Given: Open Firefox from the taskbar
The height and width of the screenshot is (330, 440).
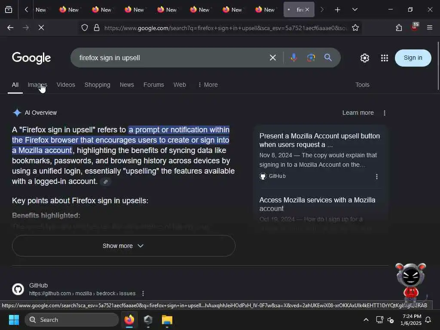Looking at the screenshot, I should 129,320.
